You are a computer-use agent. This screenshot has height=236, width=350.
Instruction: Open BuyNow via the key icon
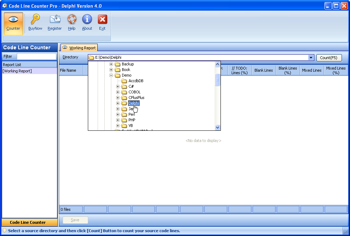pyautogui.click(x=35, y=20)
